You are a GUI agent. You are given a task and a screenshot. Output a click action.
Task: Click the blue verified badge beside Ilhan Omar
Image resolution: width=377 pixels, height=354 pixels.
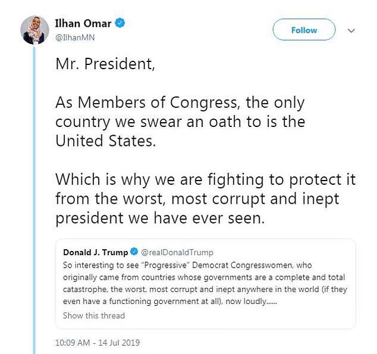click(120, 23)
